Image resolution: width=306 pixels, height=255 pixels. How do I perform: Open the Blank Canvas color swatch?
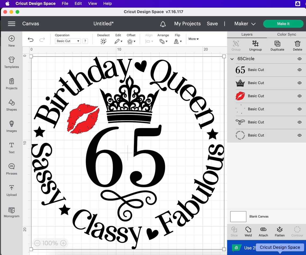[238, 216]
